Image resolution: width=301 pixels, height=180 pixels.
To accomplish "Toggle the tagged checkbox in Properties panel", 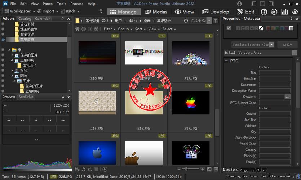I will pos(229,28).
